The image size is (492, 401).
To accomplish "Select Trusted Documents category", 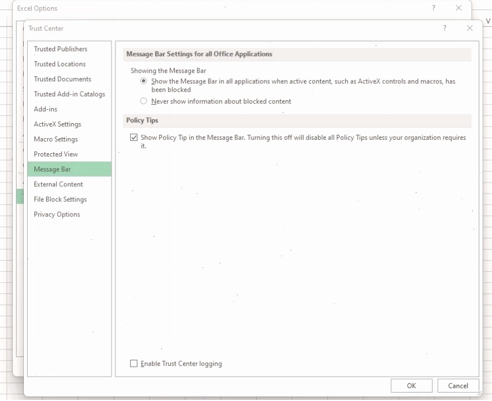I will (x=69, y=79).
